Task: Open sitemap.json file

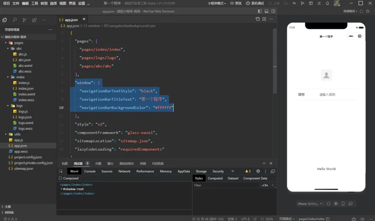Action: click(24, 168)
